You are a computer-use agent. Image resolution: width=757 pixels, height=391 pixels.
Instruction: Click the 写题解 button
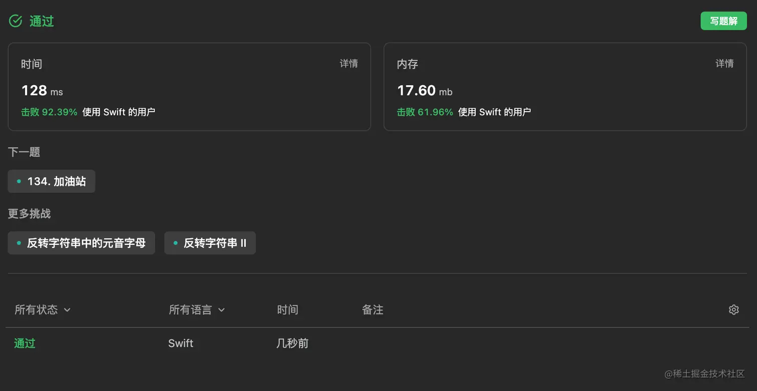coord(723,21)
